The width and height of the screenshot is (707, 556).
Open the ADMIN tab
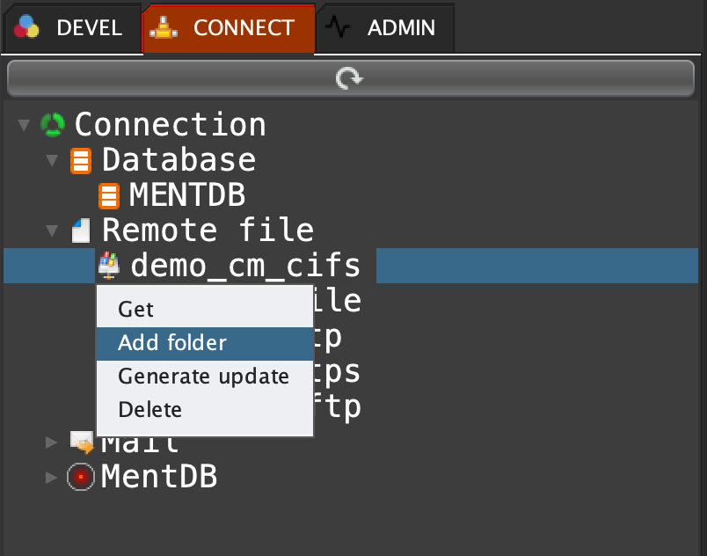coord(385,27)
